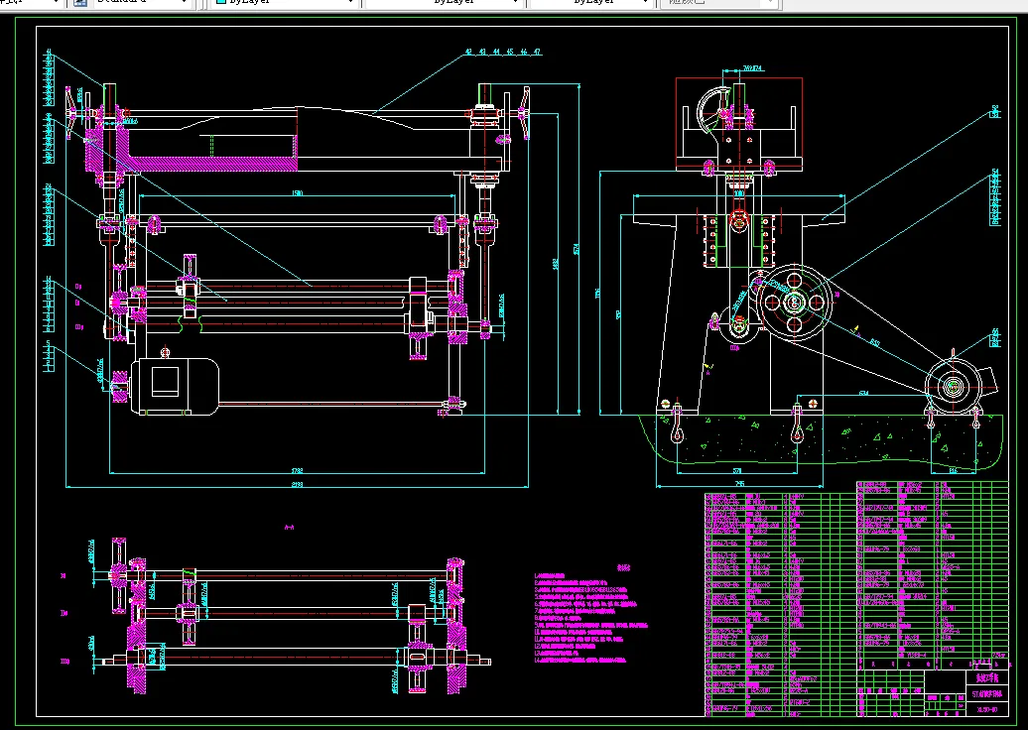Click the left handwheel on front view
This screenshot has height=730, width=1028.
pyautogui.click(x=70, y=113)
